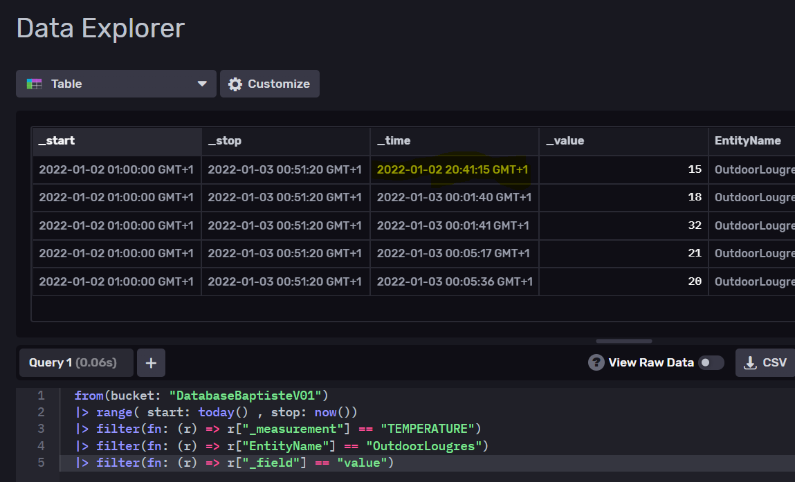This screenshot has width=795, height=482.
Task: Click the time cell 2022-01-03 00:01:40 GMT+1
Action: click(454, 197)
